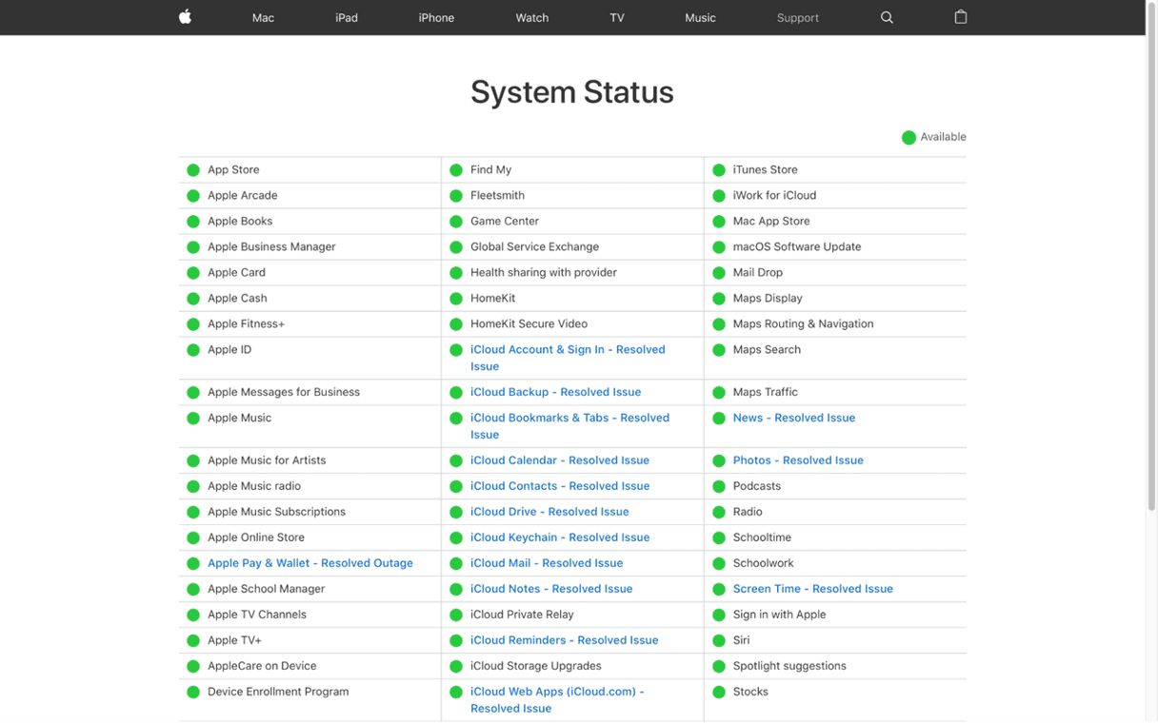Click green status dot beside iTunes Store

point(719,170)
